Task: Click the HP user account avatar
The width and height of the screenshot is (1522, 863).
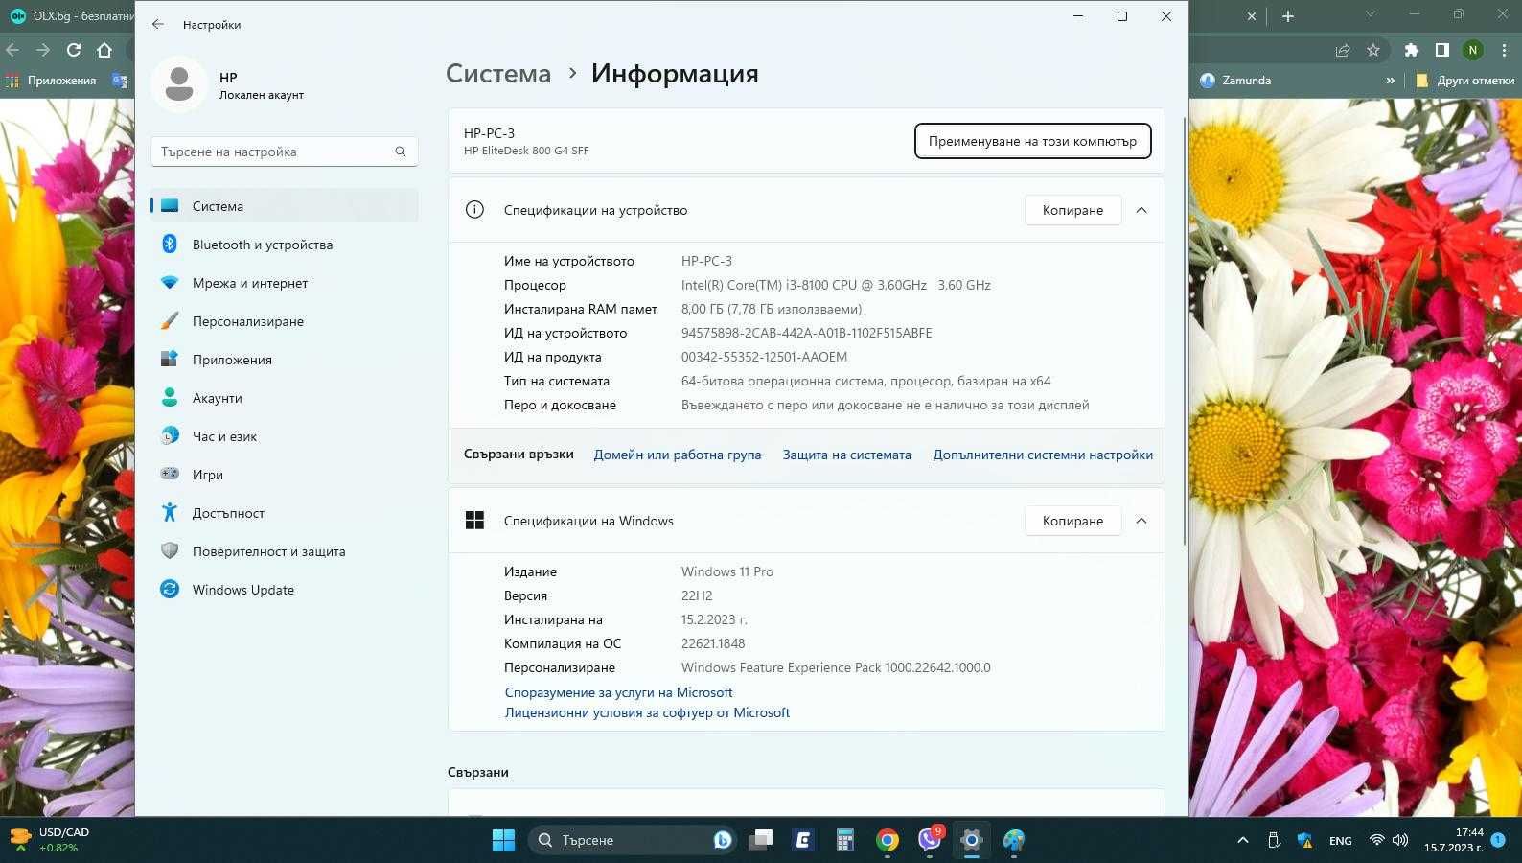Action: click(x=179, y=84)
